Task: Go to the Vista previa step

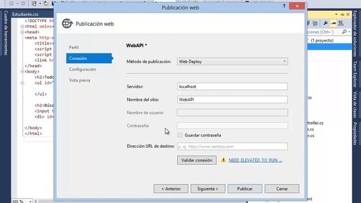Action: coord(80,80)
